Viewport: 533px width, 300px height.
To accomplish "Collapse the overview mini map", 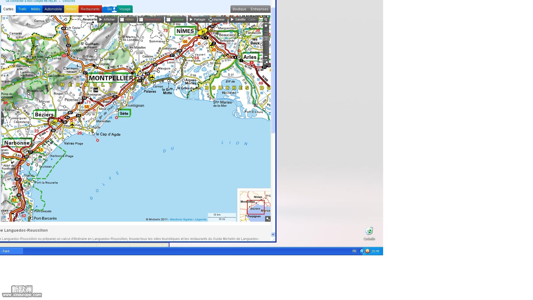I will click(x=268, y=219).
